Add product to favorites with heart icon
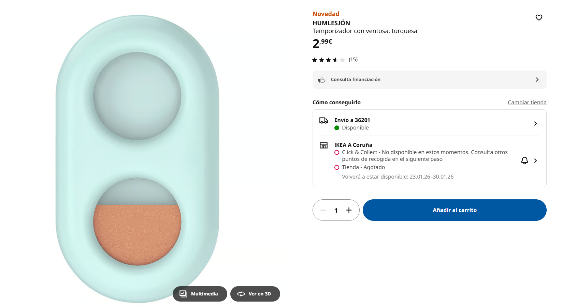 point(539,18)
